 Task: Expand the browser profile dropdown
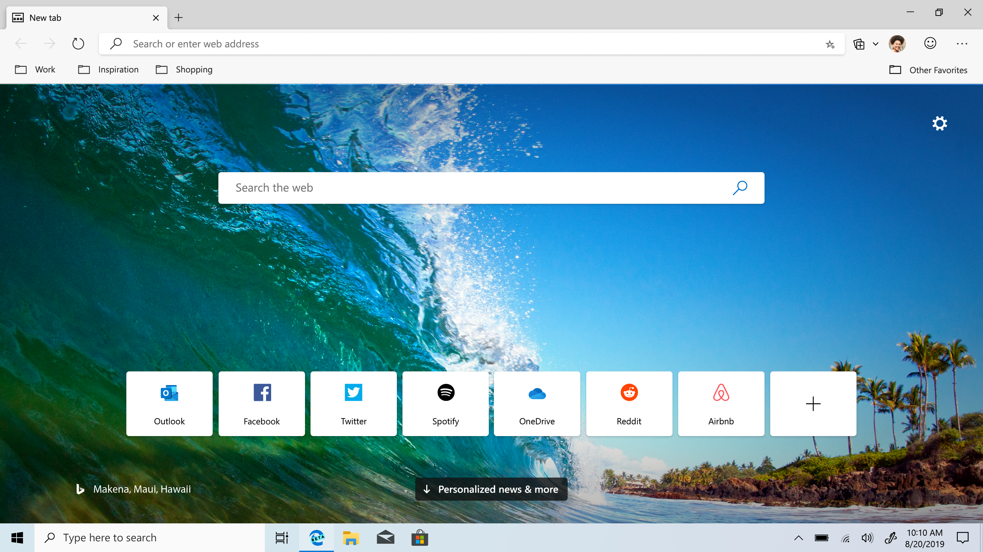tap(897, 44)
